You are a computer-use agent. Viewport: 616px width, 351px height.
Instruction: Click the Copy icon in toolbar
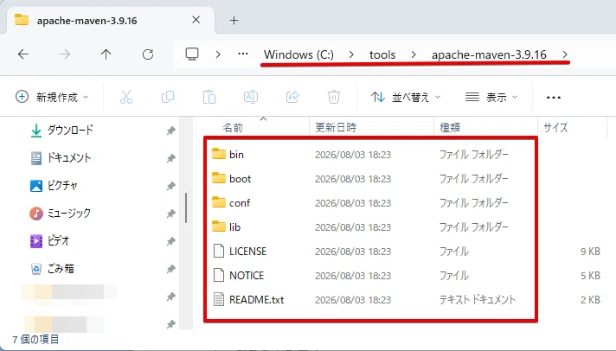168,97
